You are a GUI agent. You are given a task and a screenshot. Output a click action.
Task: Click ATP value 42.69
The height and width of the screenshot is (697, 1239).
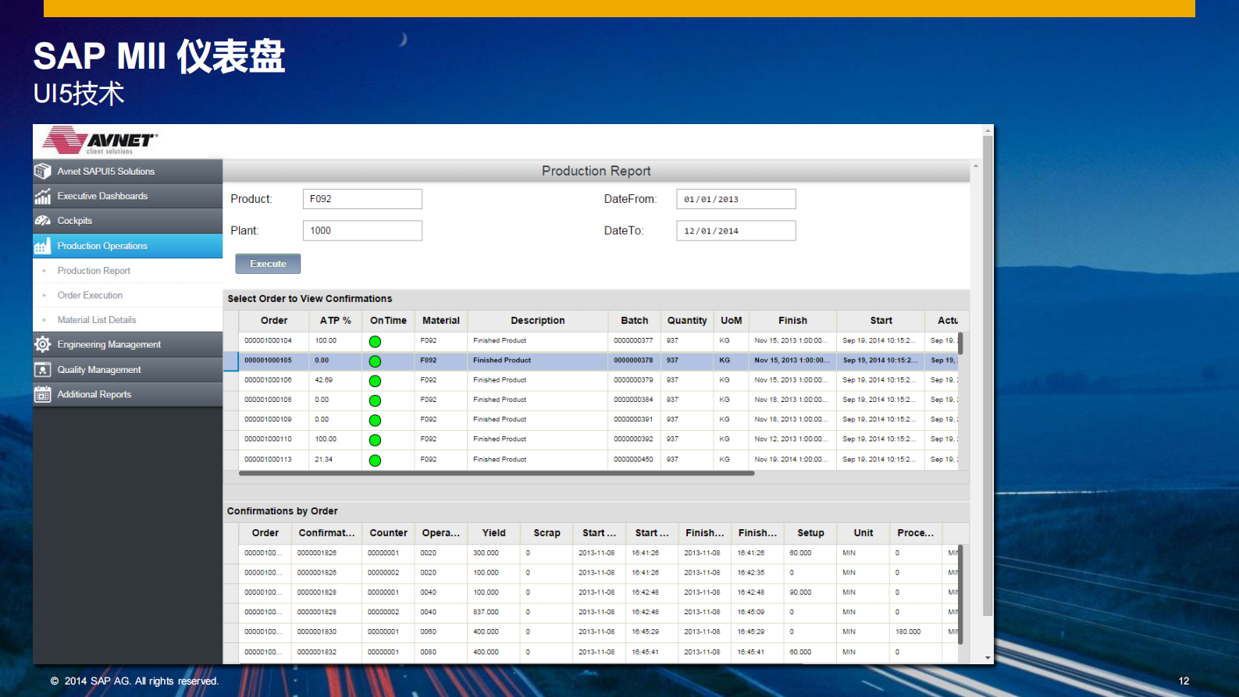click(323, 380)
